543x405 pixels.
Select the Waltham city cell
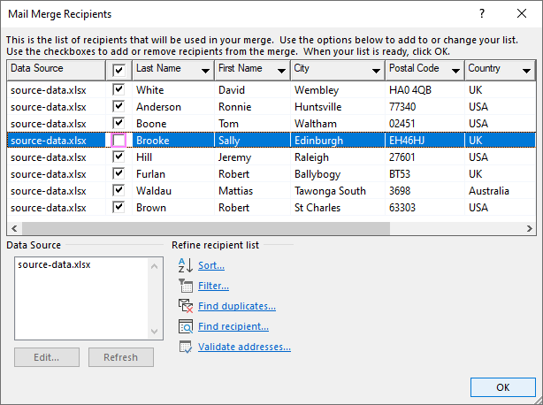[338, 124]
